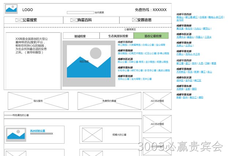Image resolution: width=228 pixels, height=156 pixels.
Task: Open the 石岭公墓-南苑 link
Action: click(136, 62)
